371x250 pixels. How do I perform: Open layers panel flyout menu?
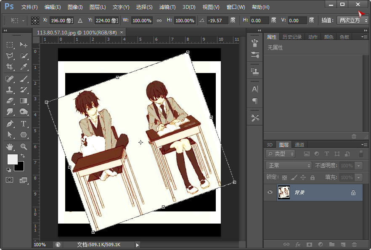tap(364, 144)
